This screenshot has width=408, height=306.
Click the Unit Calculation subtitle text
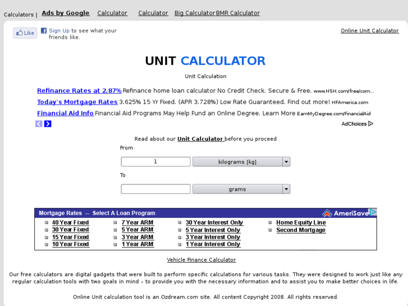click(205, 76)
